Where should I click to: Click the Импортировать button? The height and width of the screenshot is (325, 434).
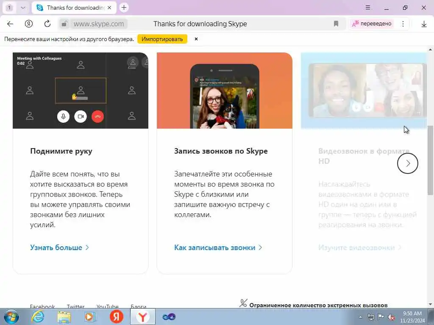click(162, 39)
